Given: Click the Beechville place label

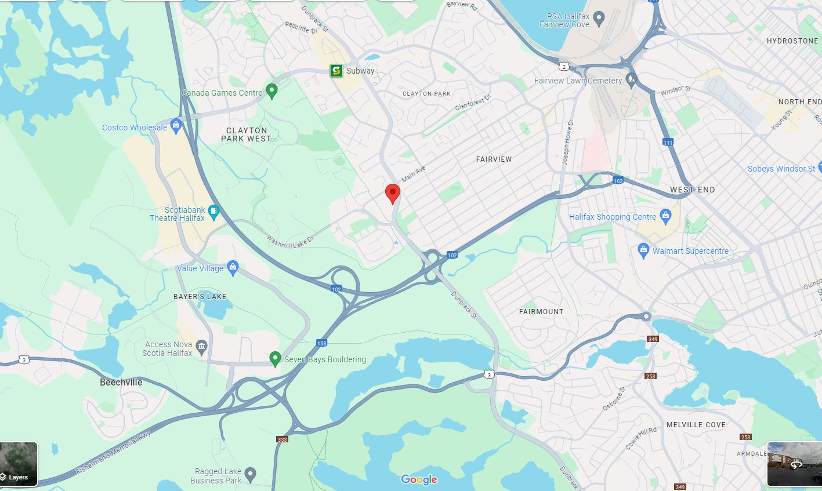Looking at the screenshot, I should click(x=121, y=382).
